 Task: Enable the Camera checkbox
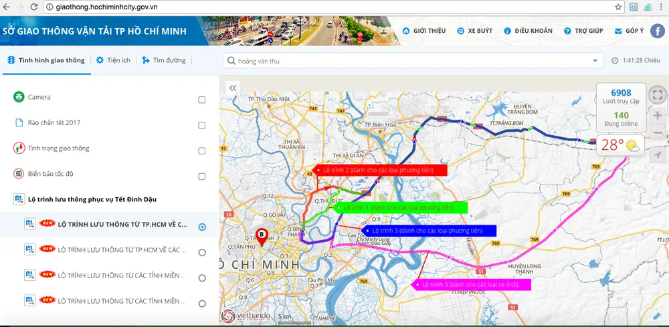(202, 100)
